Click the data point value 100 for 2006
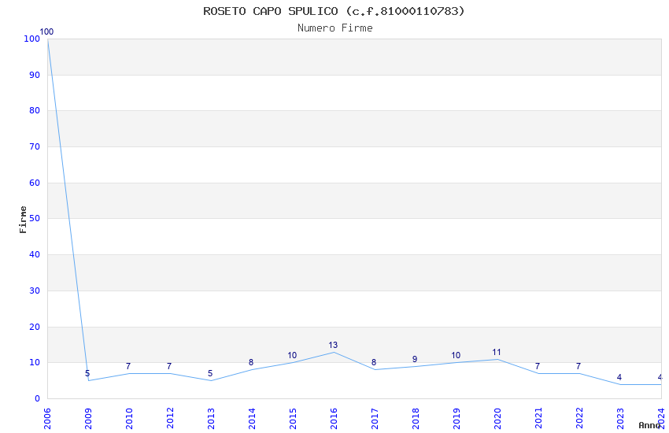Screen dimensions: 669x433 [x=46, y=31]
